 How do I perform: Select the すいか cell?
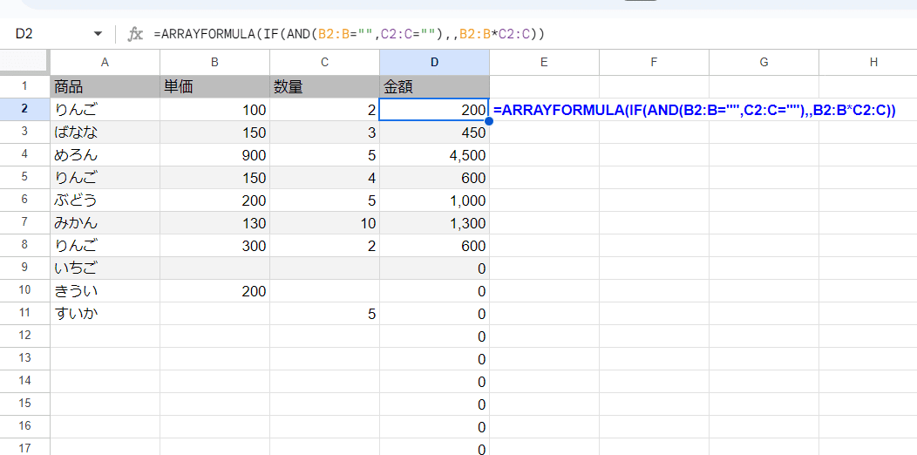point(105,314)
